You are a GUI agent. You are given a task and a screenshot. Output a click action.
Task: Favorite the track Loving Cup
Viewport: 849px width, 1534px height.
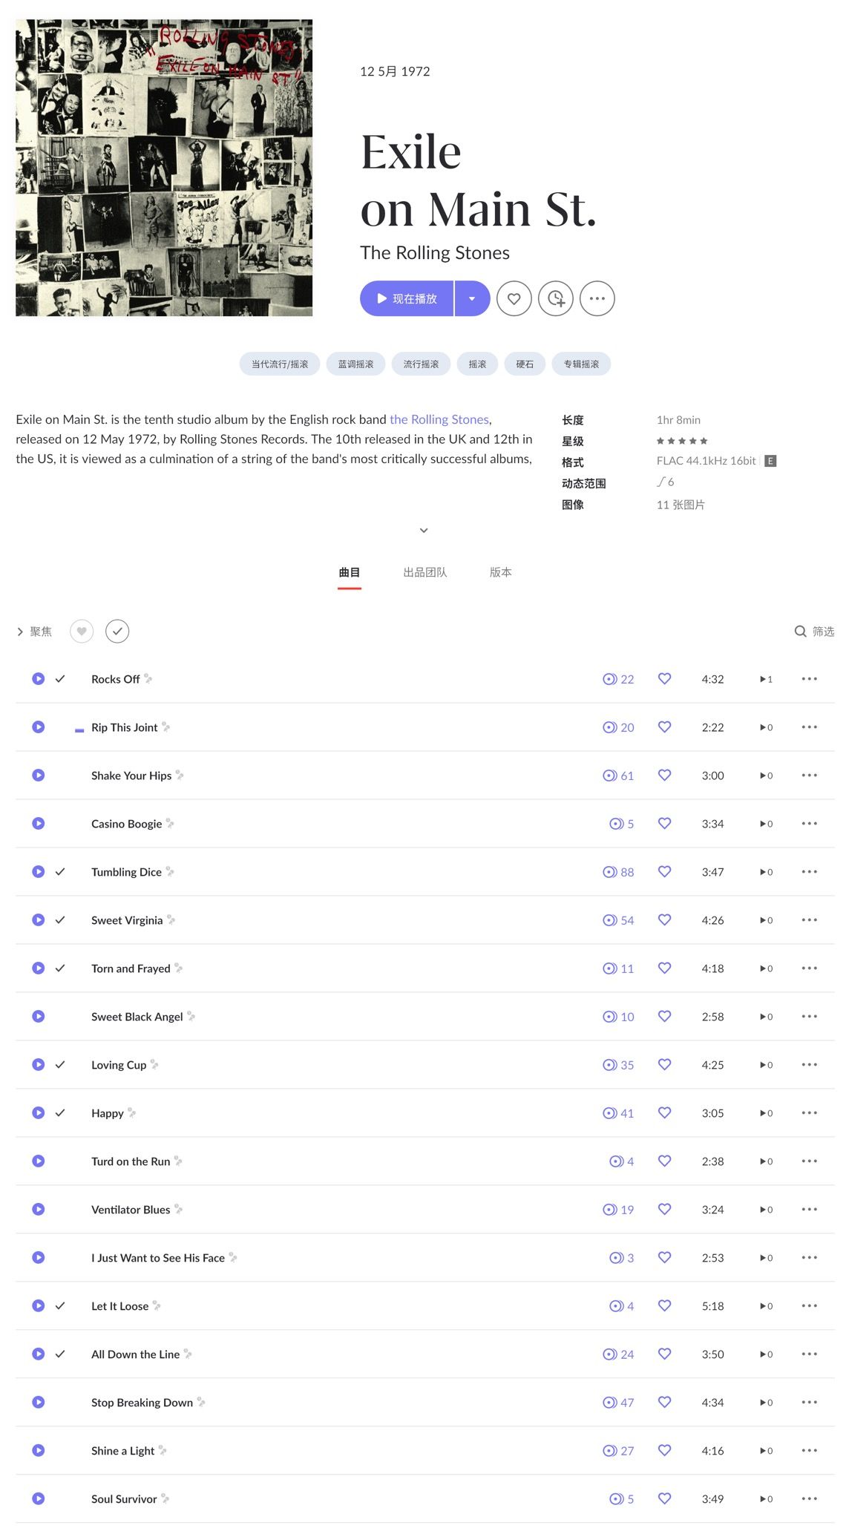[x=665, y=1064]
